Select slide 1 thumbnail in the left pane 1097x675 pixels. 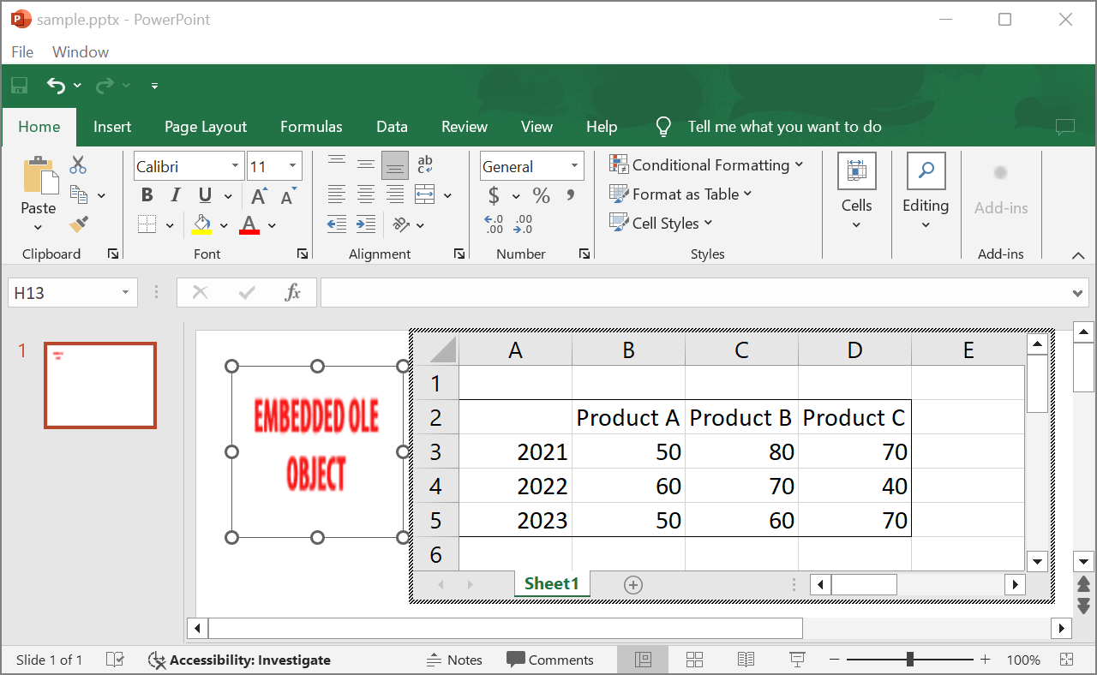[x=99, y=385]
